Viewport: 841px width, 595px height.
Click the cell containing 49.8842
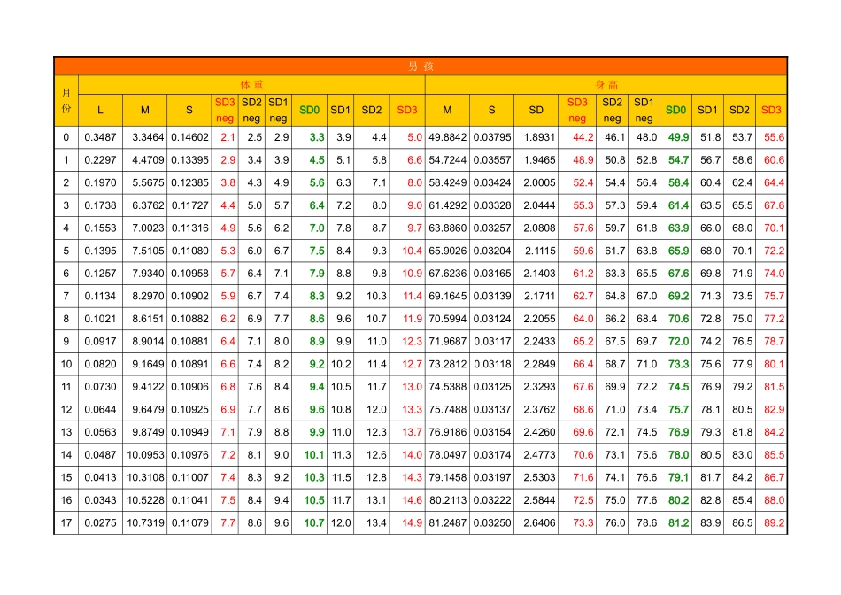(447, 137)
